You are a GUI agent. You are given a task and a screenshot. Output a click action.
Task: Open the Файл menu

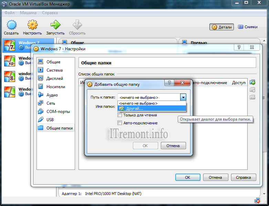[x=9, y=13]
